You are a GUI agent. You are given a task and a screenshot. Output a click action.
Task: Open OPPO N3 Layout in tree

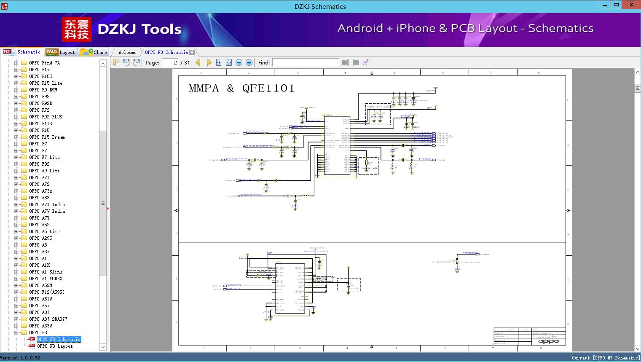(55, 346)
